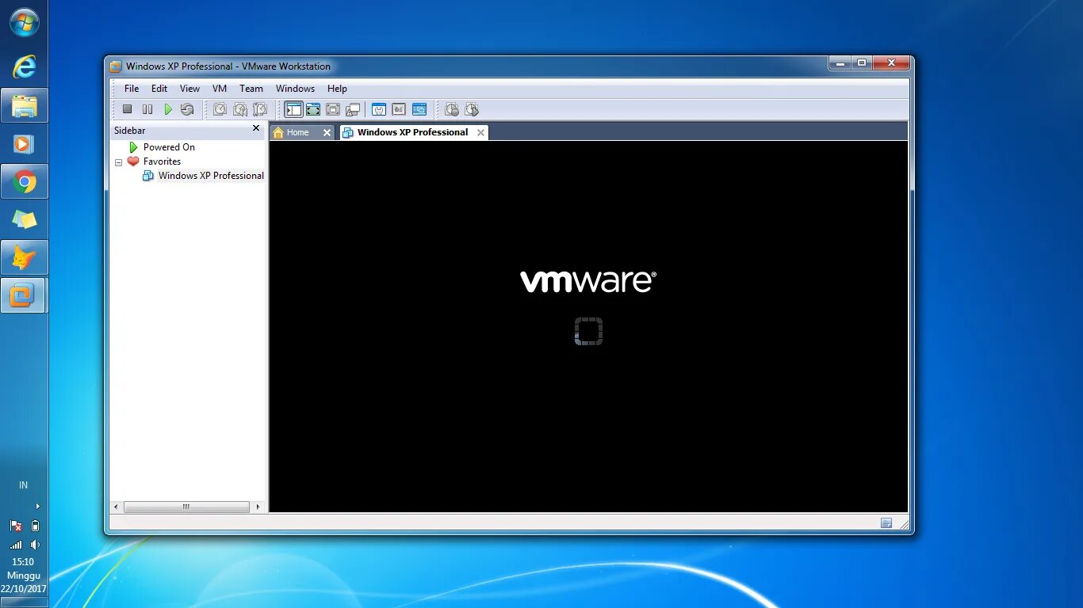Click the Suspend pause toolbar button
Viewport: 1083px width, 608px height.
click(x=147, y=109)
